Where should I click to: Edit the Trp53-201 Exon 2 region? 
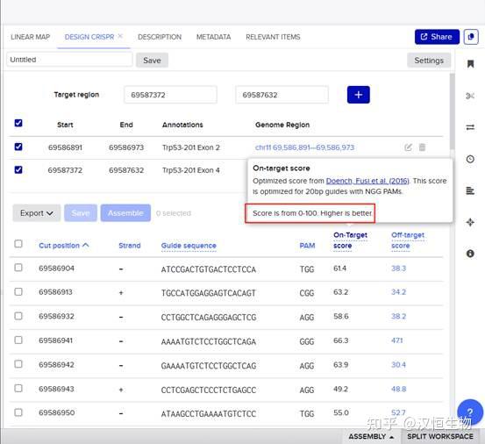click(409, 147)
